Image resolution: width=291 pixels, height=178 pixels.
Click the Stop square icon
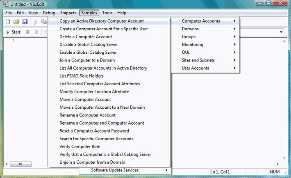pos(27,32)
